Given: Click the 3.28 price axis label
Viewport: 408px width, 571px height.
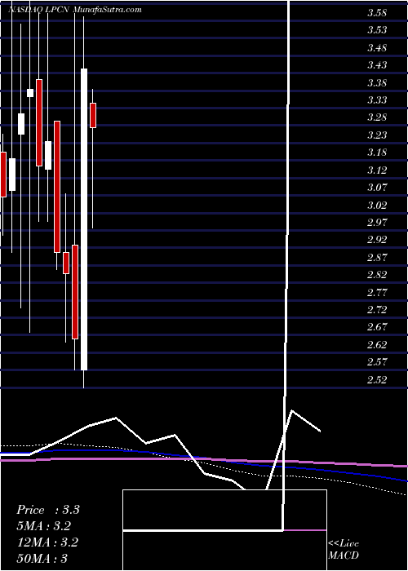Looking at the screenshot, I should tap(377, 117).
